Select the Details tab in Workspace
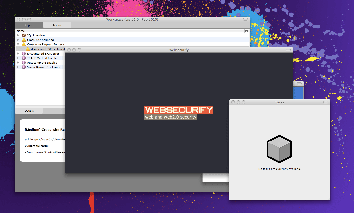The height and width of the screenshot is (213, 354). (29, 111)
